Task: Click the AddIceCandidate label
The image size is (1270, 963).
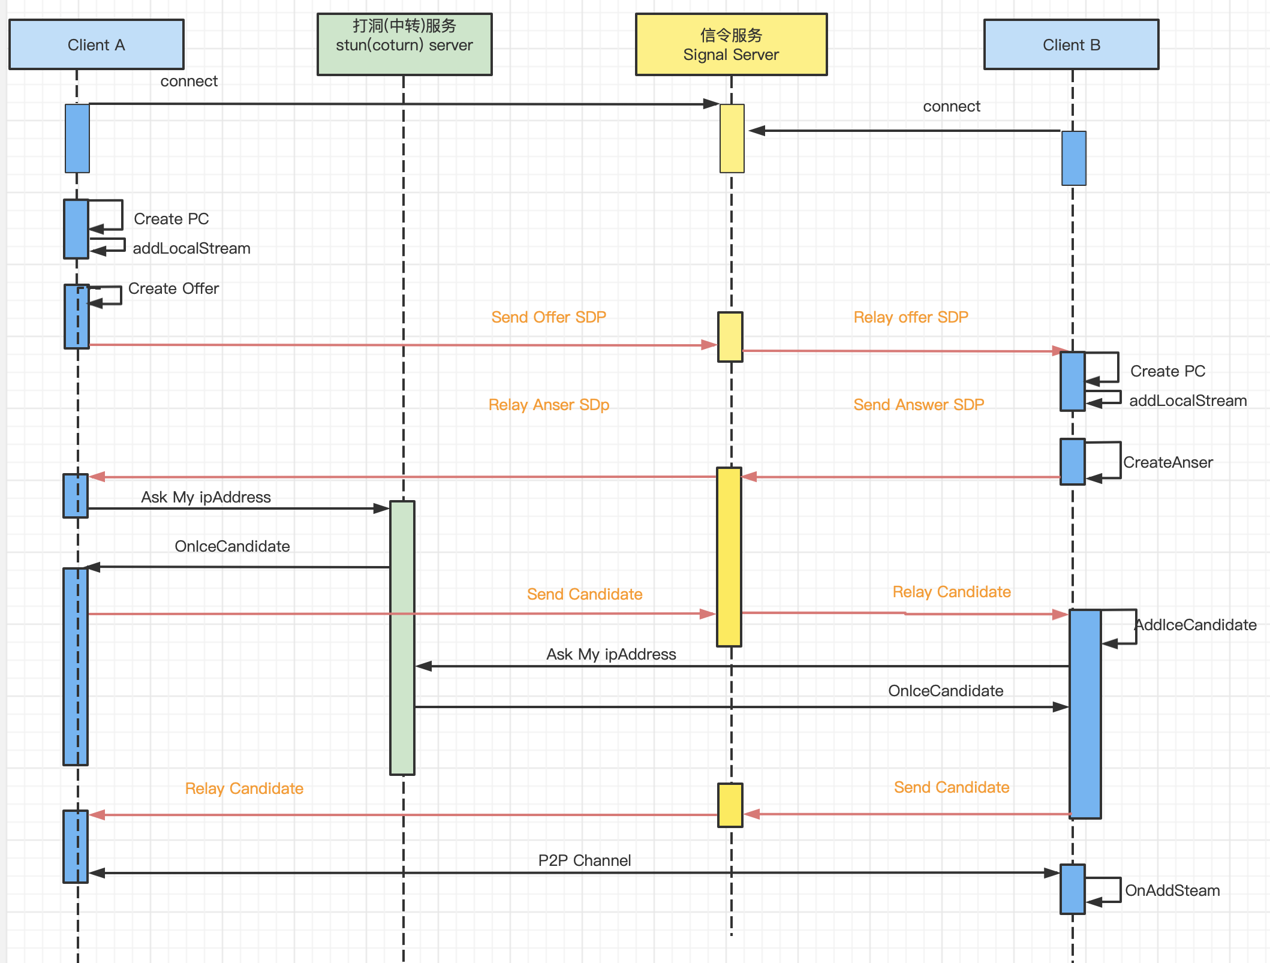Action: (1196, 625)
